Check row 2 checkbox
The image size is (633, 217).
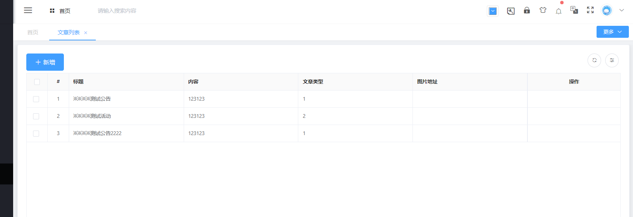click(36, 116)
